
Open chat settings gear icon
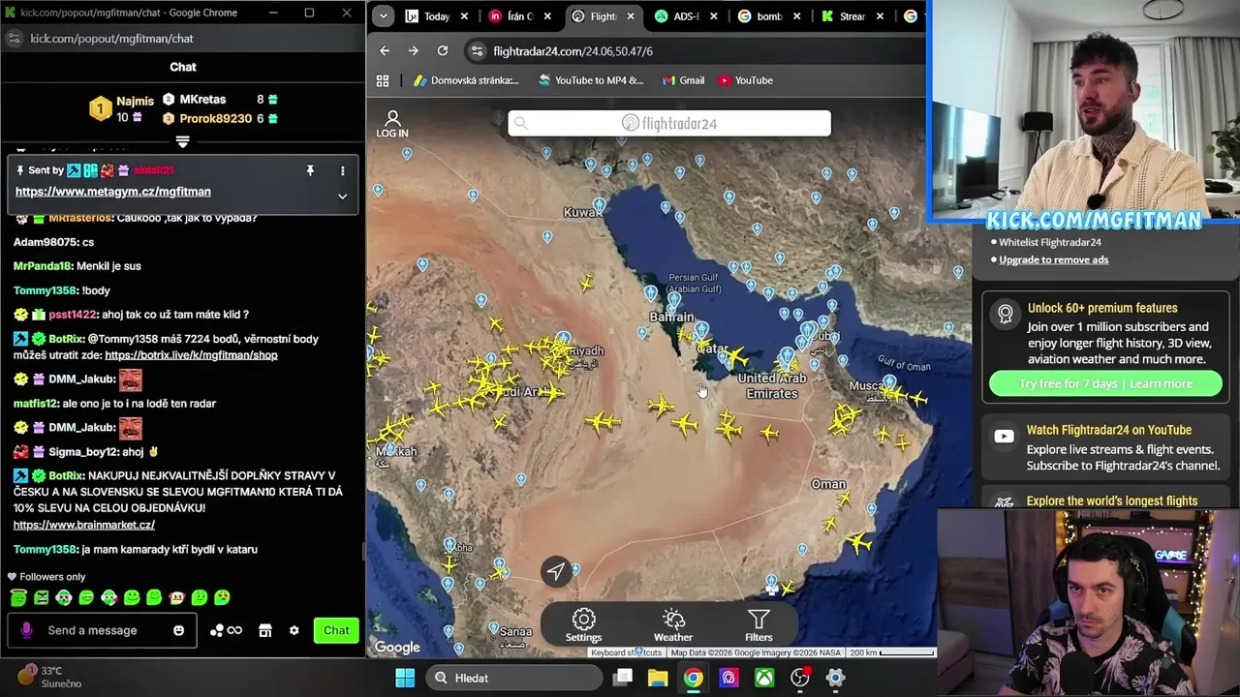pos(294,630)
